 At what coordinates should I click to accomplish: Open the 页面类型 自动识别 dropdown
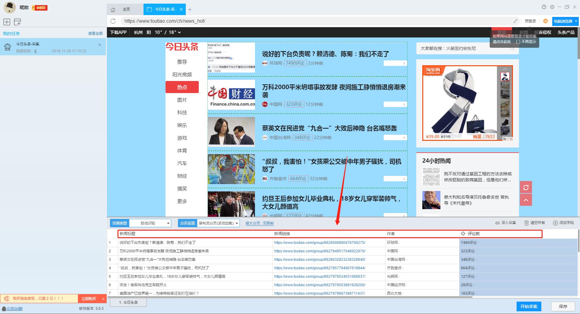click(150, 223)
